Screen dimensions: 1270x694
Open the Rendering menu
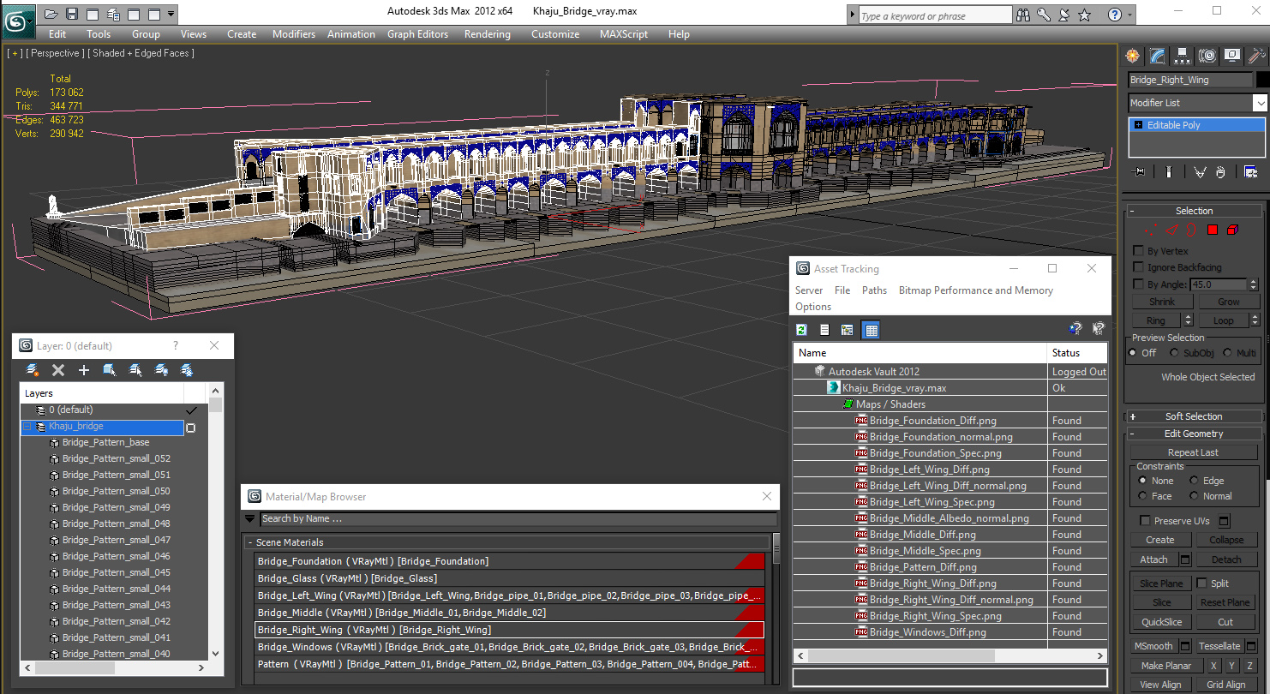point(487,34)
